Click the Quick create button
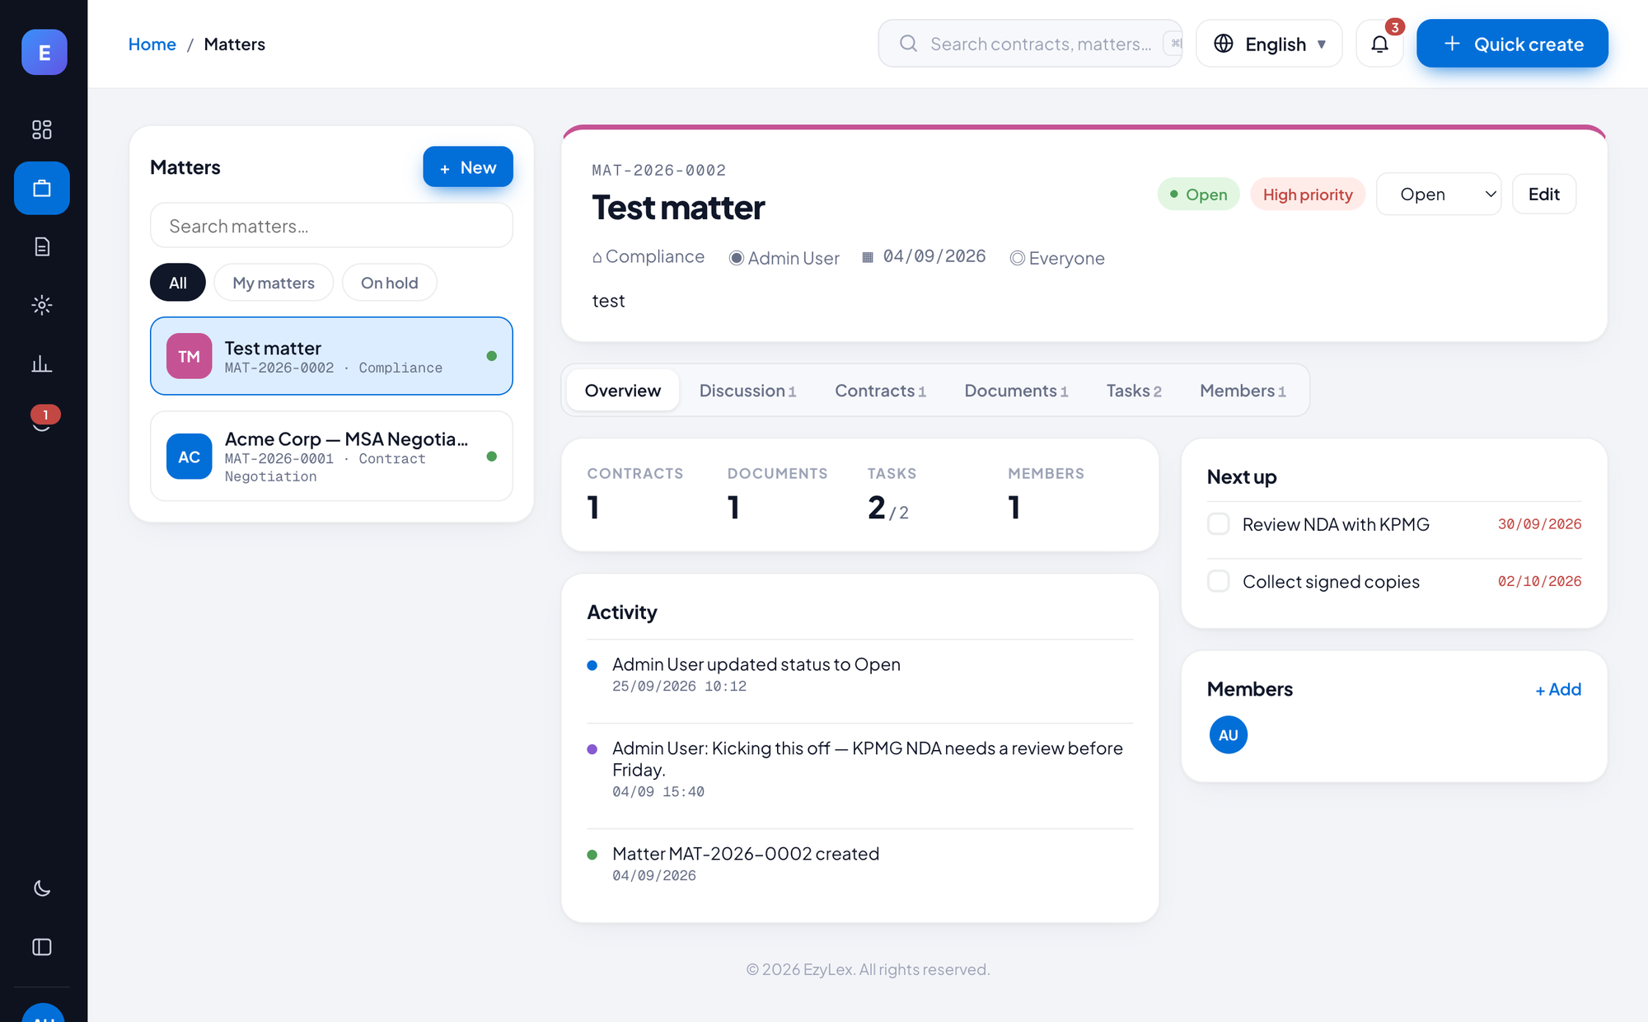1648x1022 pixels. click(x=1512, y=44)
